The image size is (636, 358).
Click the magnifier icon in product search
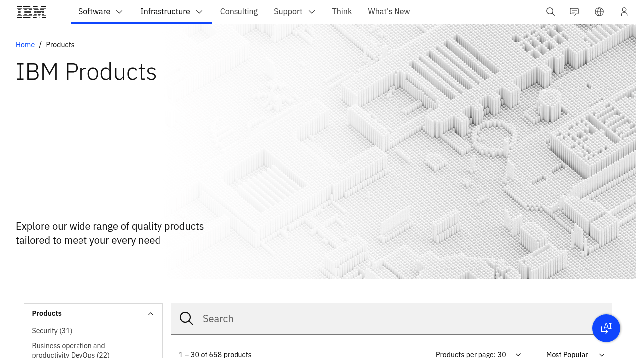(186, 319)
